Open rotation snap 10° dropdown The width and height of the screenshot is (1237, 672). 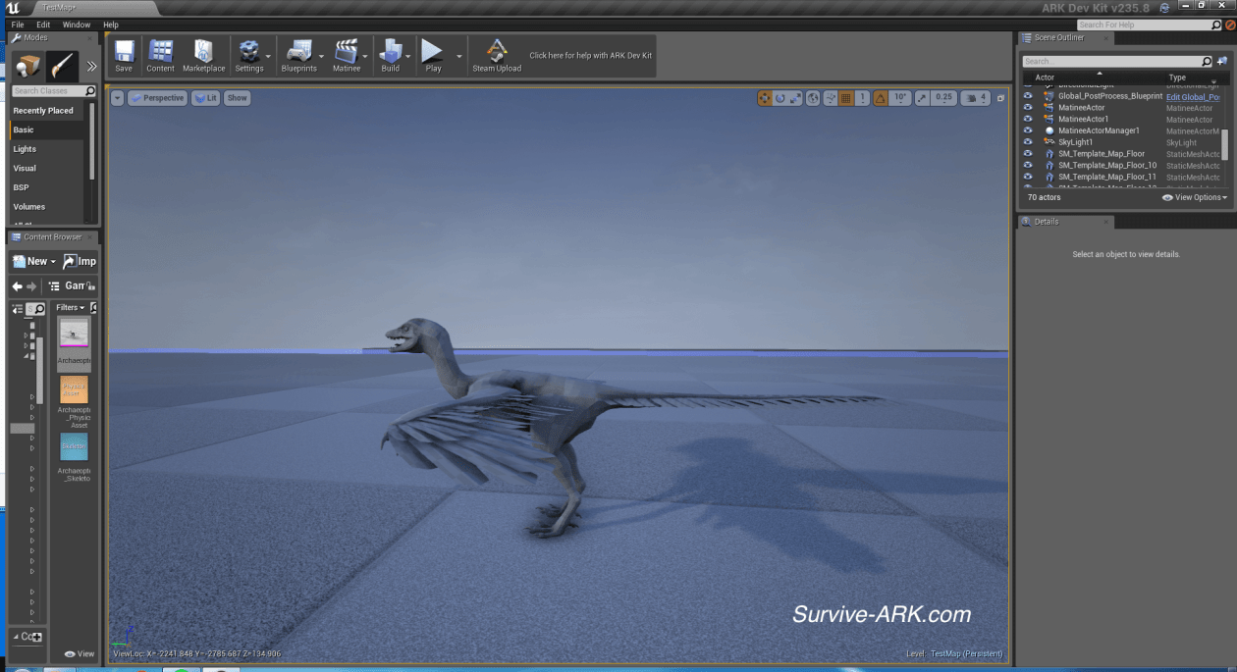(x=900, y=98)
